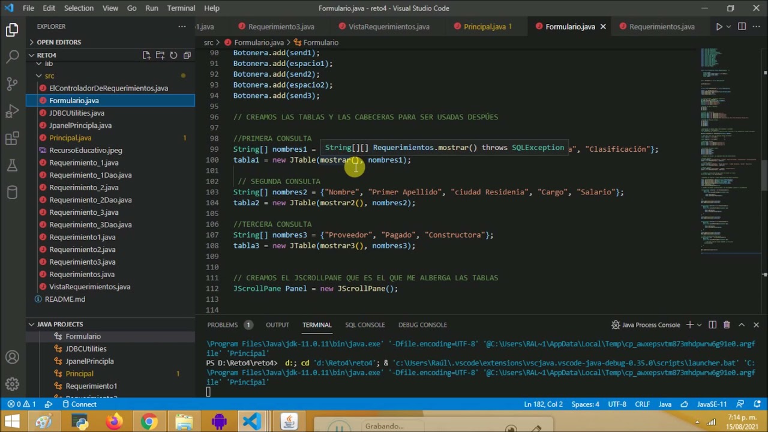The width and height of the screenshot is (768, 432).
Task: Open the run options dropdown arrow
Action: click(x=728, y=26)
